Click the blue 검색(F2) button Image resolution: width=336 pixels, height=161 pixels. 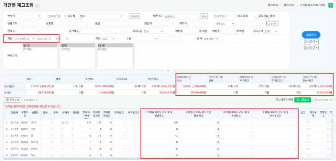311,35
